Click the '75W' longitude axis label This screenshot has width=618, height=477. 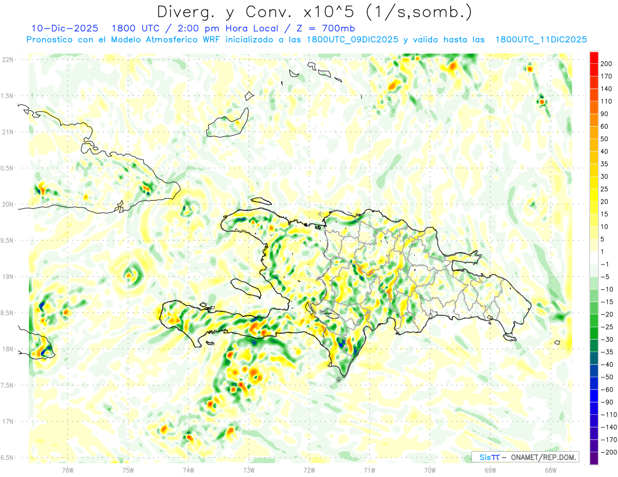click(x=128, y=470)
